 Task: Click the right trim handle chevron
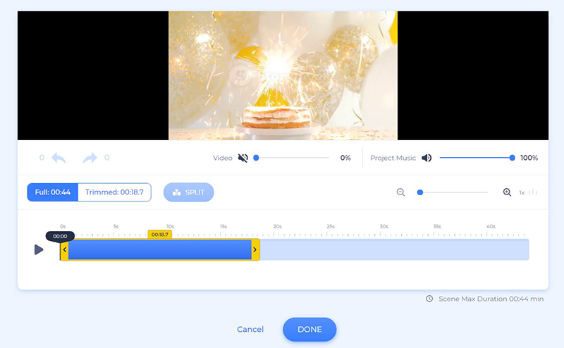pos(255,249)
